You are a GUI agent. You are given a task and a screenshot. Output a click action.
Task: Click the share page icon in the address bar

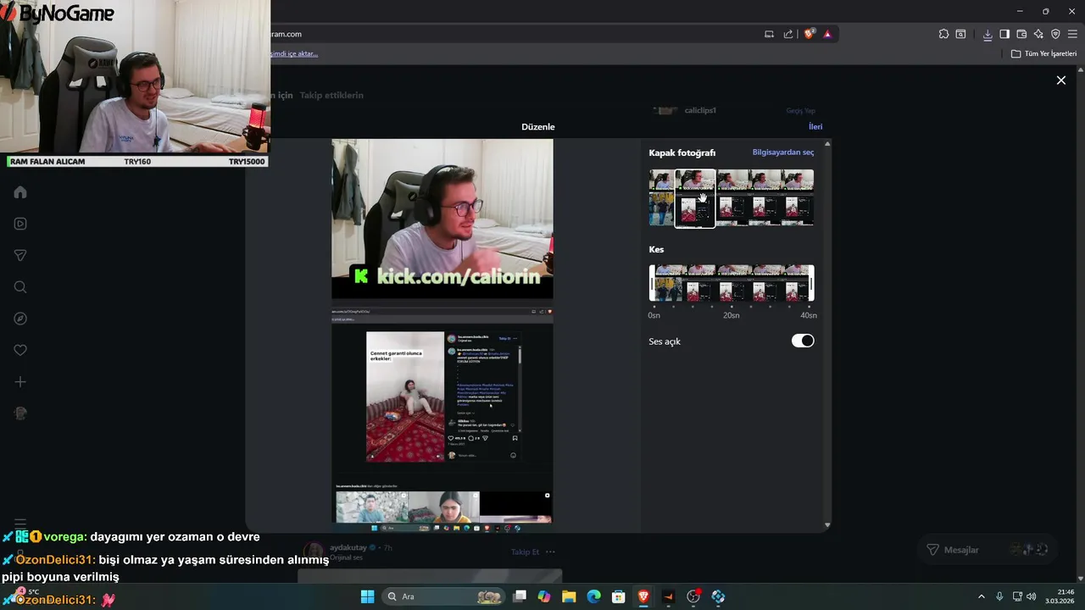point(788,34)
